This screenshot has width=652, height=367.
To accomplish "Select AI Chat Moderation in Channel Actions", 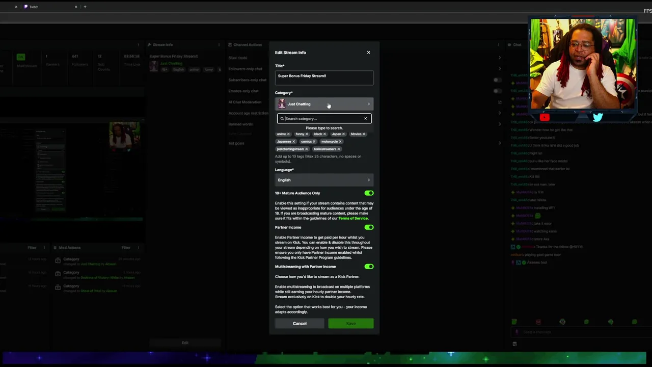I will point(245,102).
